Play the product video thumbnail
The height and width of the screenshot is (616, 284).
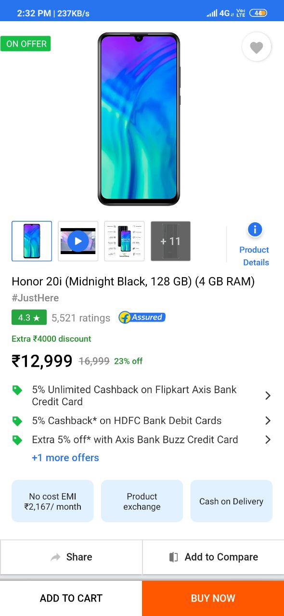[x=78, y=241]
